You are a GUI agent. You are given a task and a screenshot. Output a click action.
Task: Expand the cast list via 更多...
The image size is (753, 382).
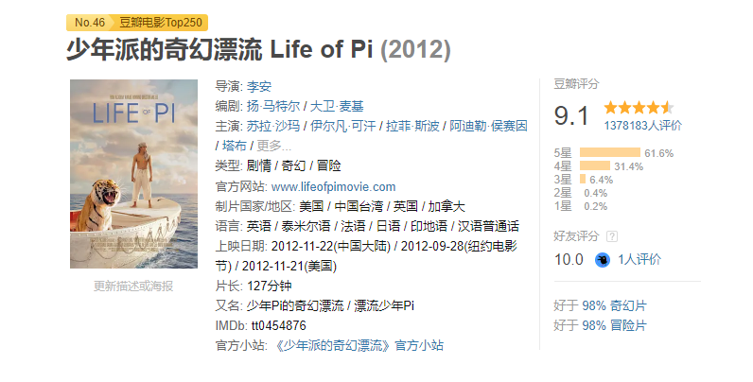point(273,146)
